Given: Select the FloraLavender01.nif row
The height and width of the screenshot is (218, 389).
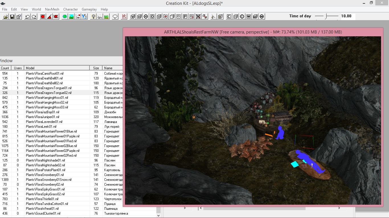Looking at the screenshot, I should [44, 122].
